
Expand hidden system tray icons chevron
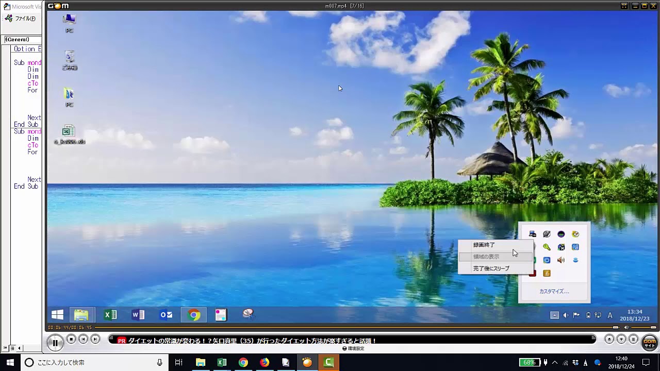(554, 362)
